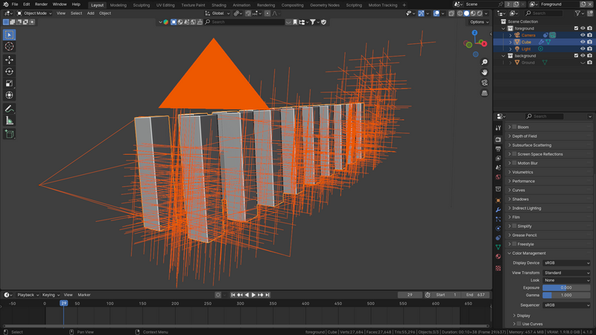This screenshot has width=596, height=335.
Task: Open the Playback popover in the timeline
Action: pyautogui.click(x=27, y=295)
